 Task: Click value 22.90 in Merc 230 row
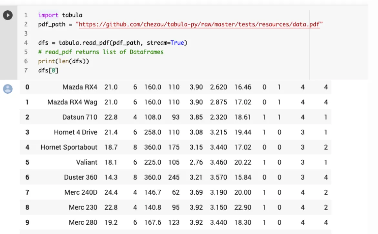[243, 207]
